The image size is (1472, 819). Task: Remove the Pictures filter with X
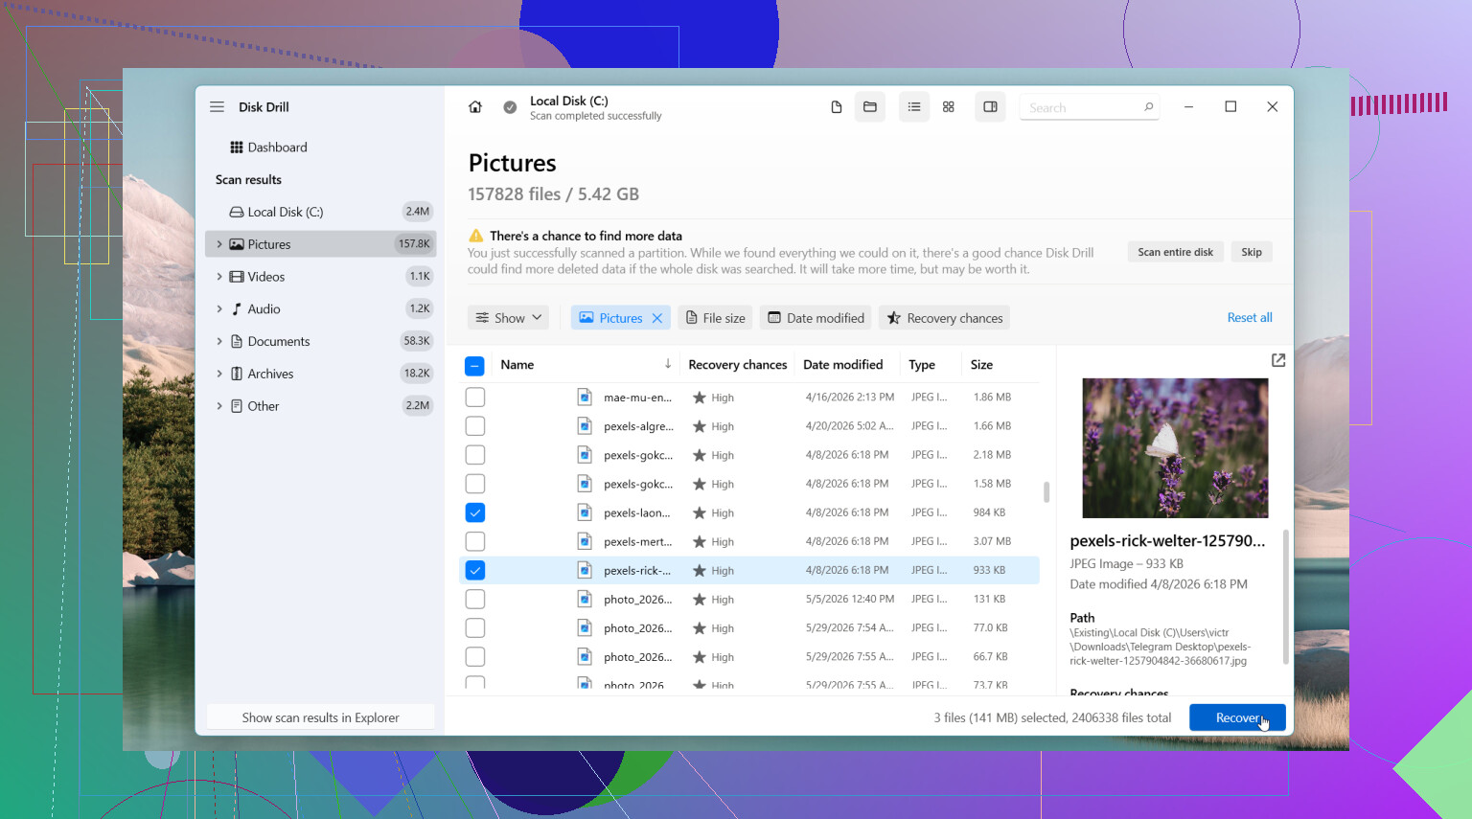[657, 318]
